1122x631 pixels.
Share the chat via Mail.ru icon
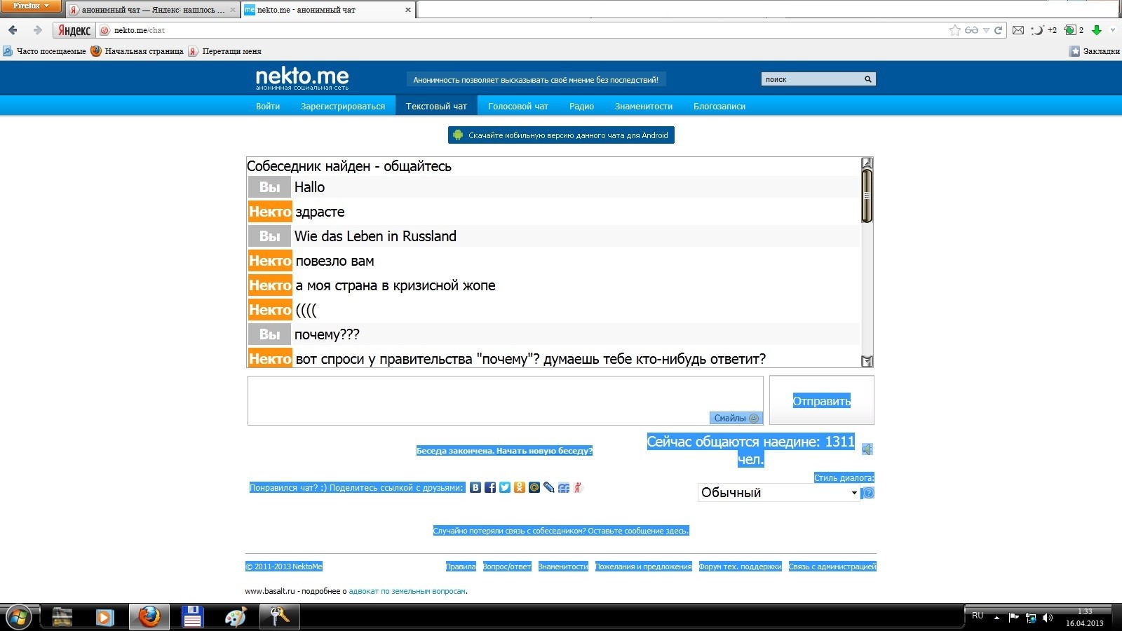(x=534, y=487)
